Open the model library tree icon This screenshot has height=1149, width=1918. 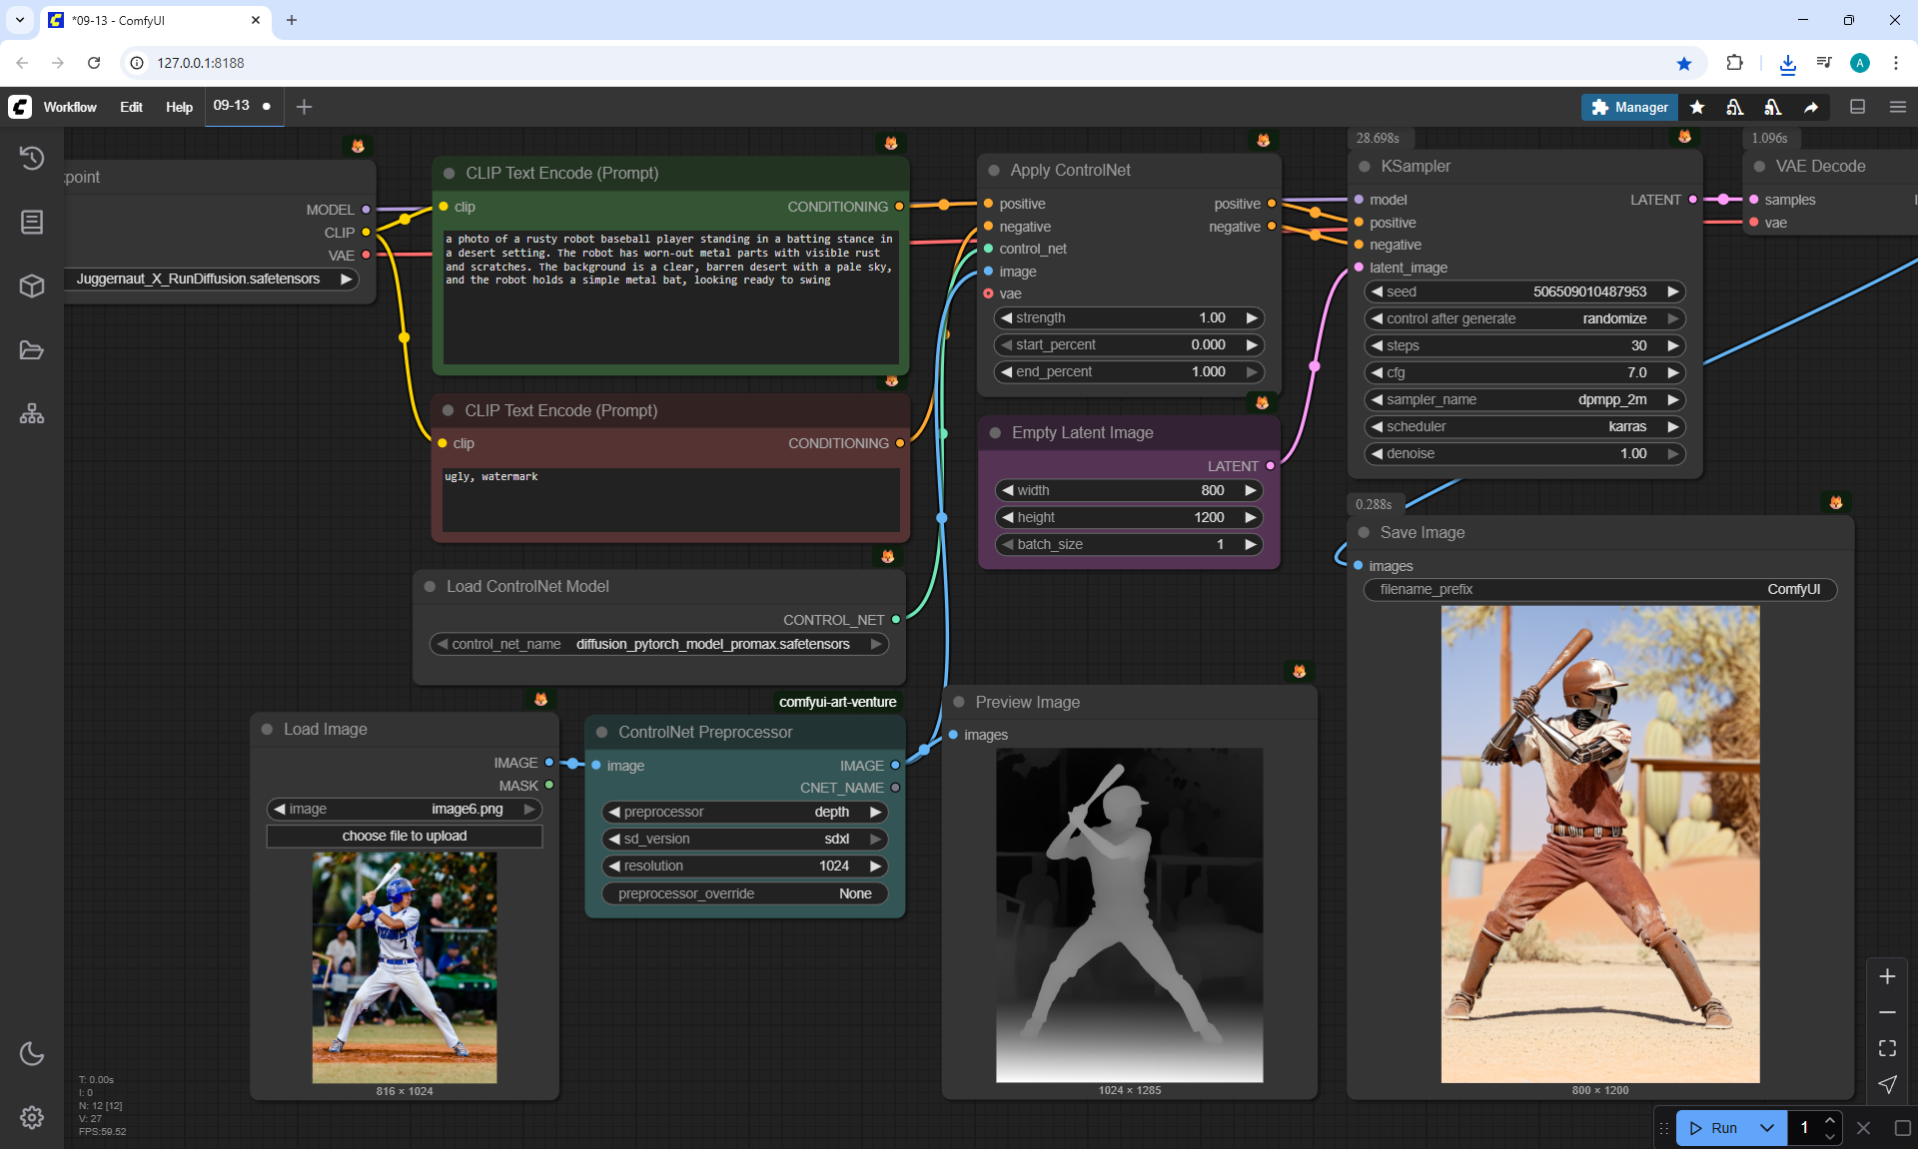tap(32, 413)
